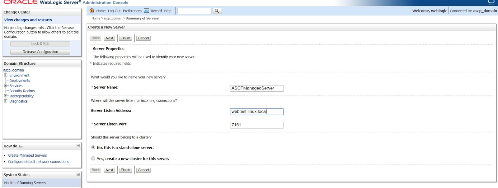Expand the Interoperability tree node

coord(6,96)
